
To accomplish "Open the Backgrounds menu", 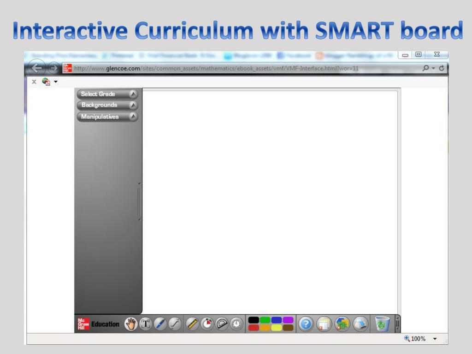I will pyautogui.click(x=107, y=105).
